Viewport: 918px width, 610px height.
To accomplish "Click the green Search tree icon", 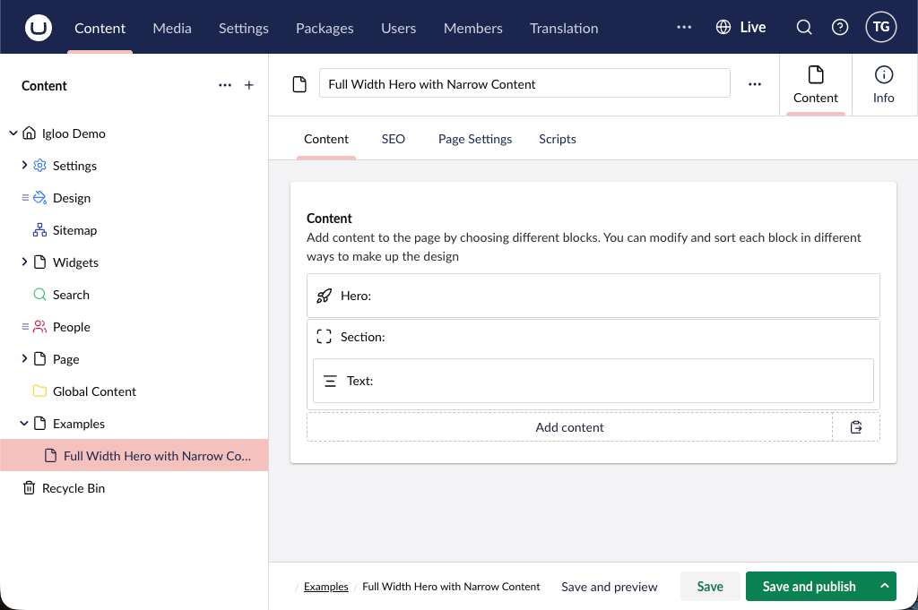I will 39,294.
